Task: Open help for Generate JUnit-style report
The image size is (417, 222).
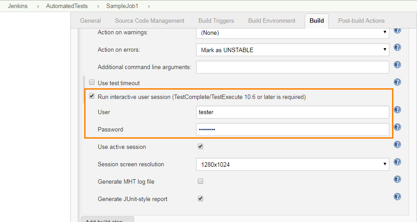Action: coord(397,197)
